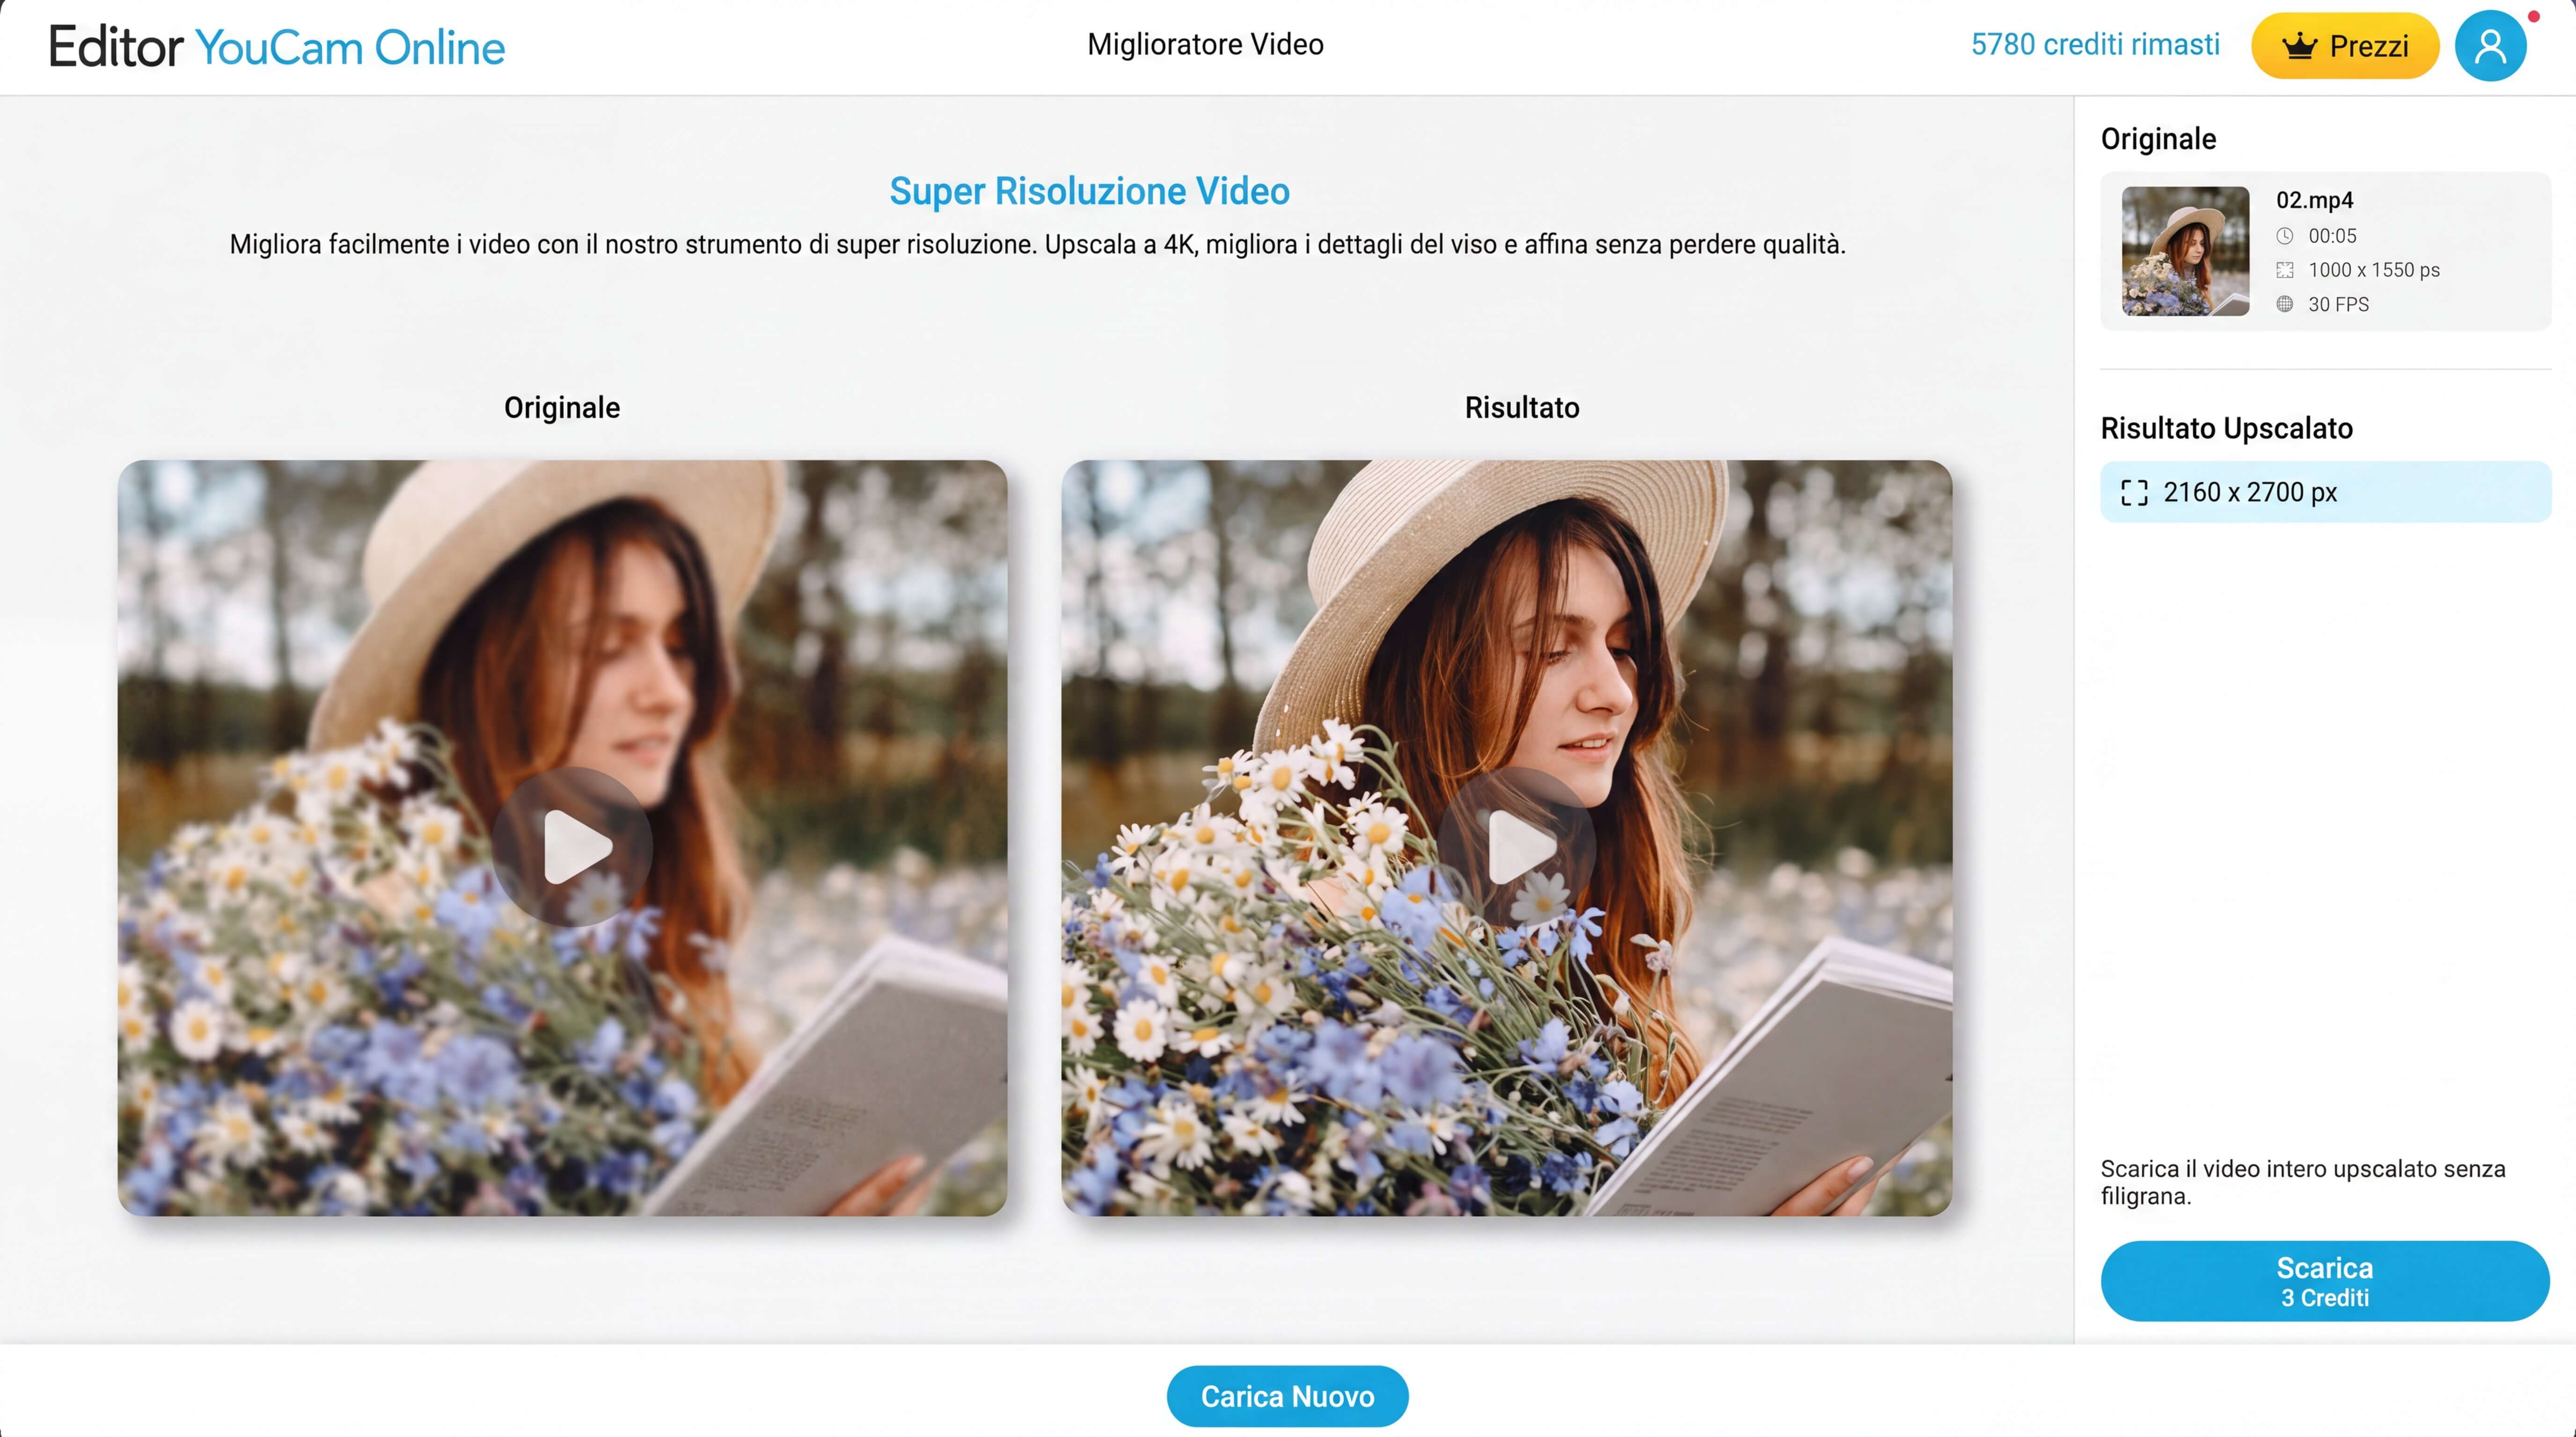Click the description text starting 'Migliora facilmente i video'

pyautogui.click(x=1037, y=245)
